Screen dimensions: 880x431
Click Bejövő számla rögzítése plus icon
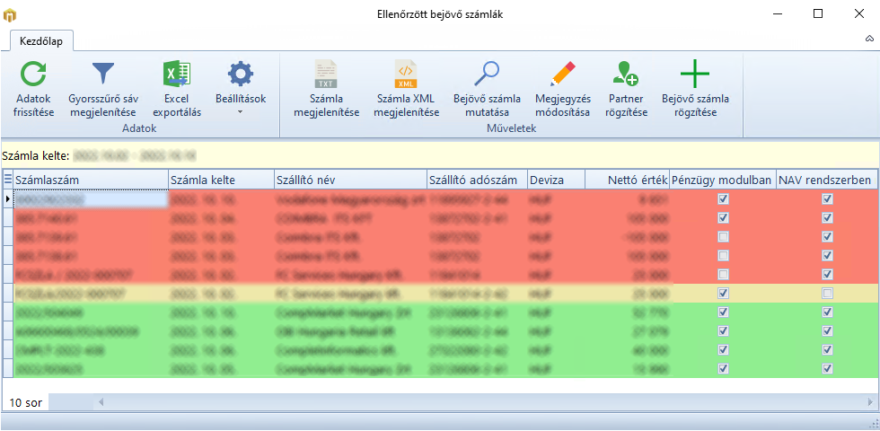(694, 75)
